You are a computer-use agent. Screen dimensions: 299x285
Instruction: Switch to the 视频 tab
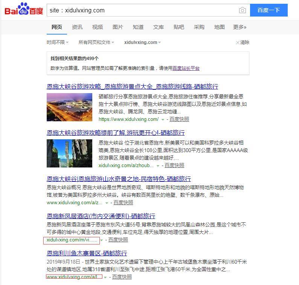coord(98,27)
